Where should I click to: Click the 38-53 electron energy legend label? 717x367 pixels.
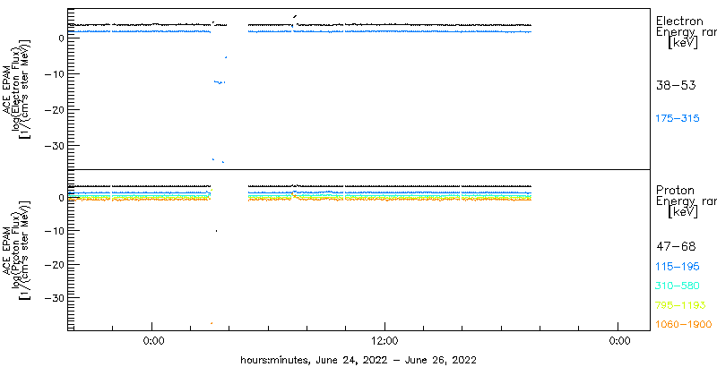[676, 85]
